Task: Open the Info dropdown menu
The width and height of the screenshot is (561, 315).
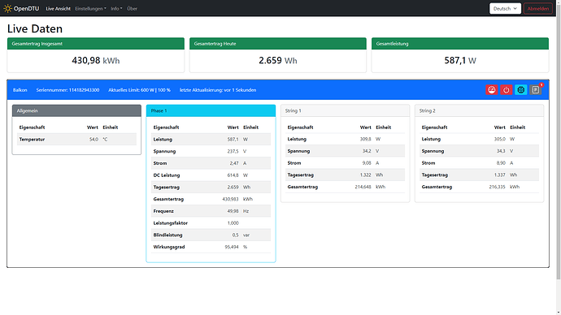Action: (116, 9)
